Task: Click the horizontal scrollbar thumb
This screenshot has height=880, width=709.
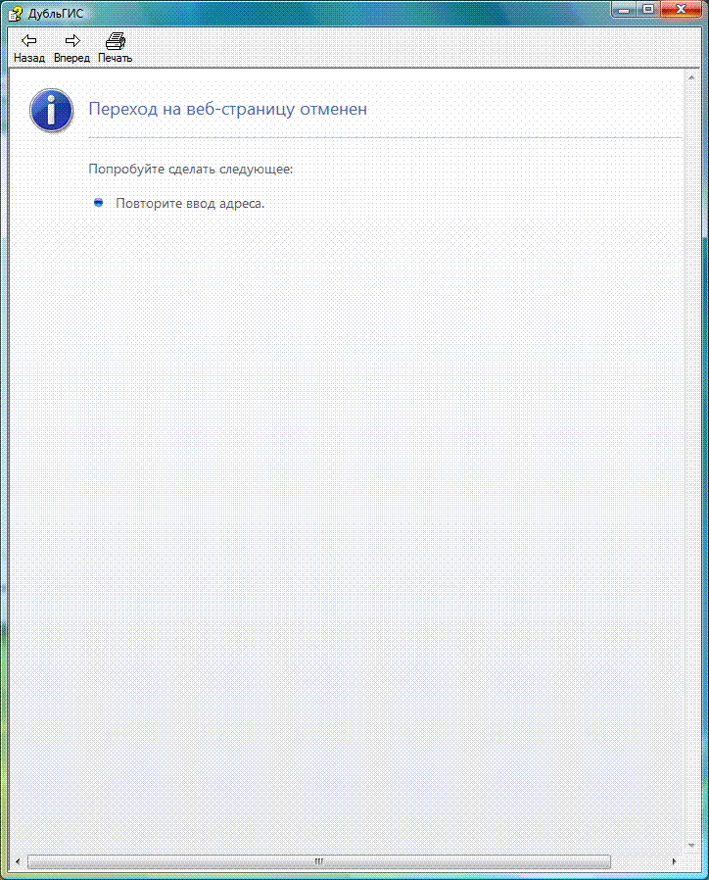Action: [318, 861]
